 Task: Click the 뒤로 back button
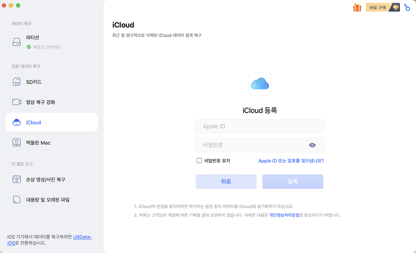[226, 181]
